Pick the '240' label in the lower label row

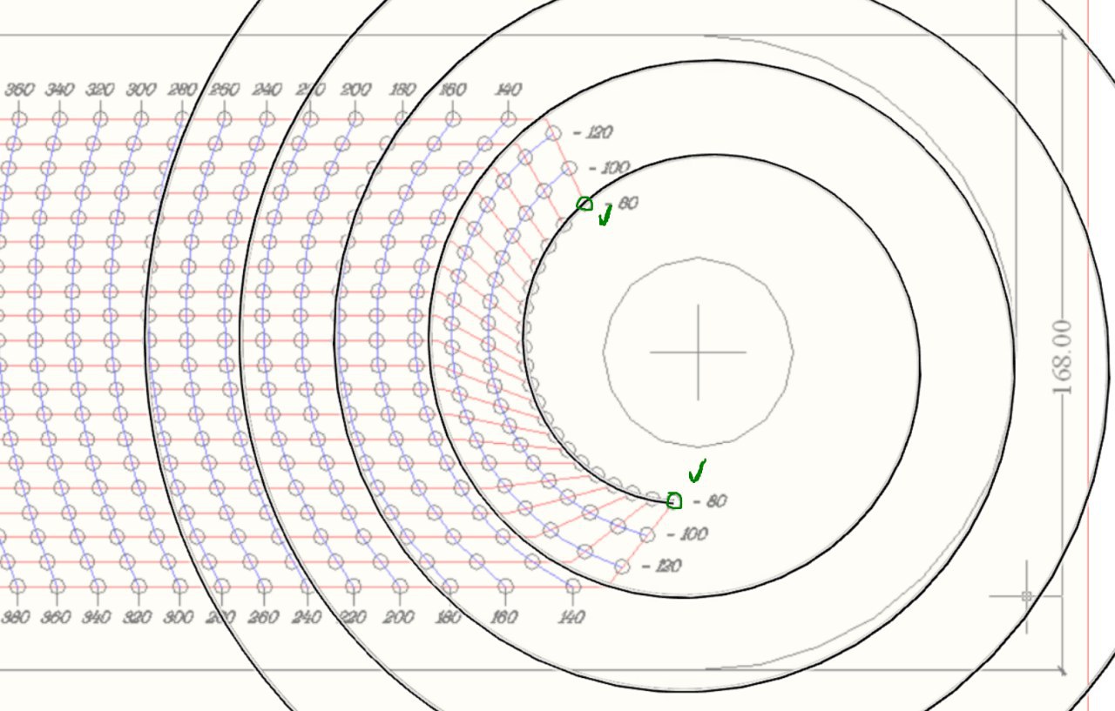pos(307,617)
